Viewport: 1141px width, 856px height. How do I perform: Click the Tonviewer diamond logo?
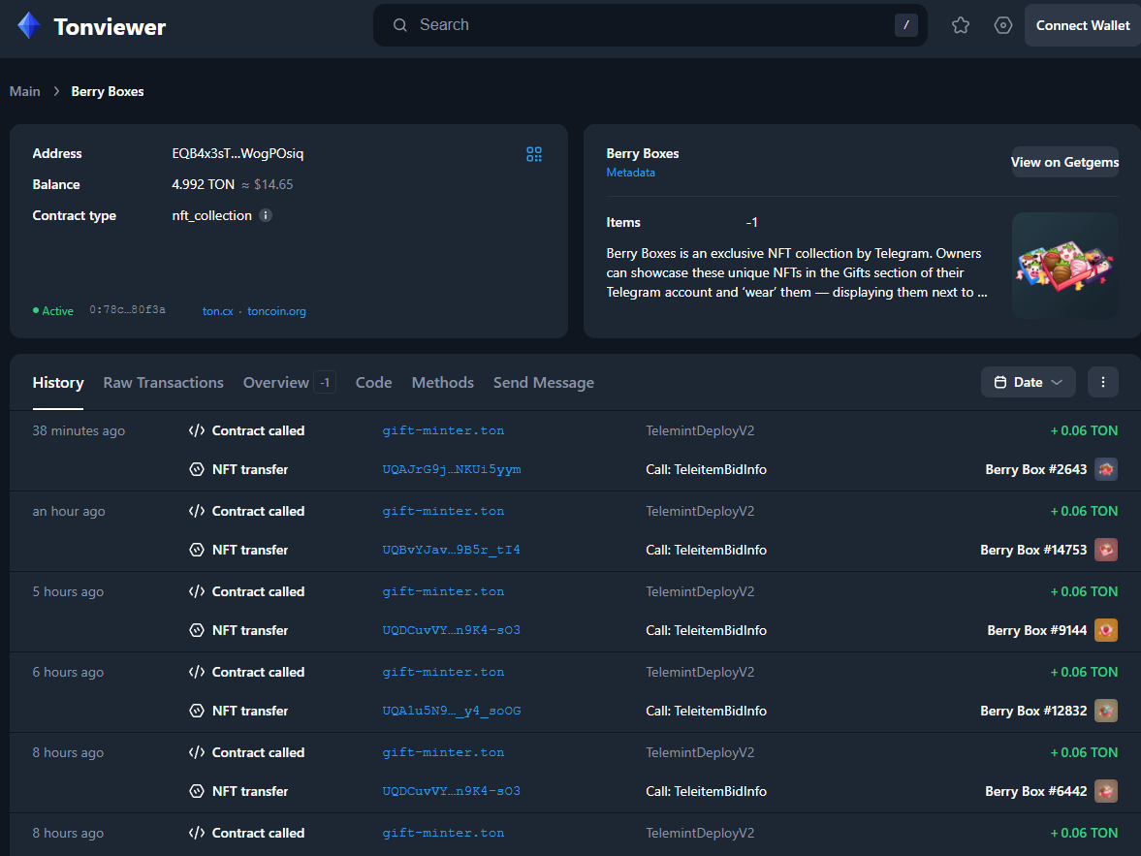point(29,26)
